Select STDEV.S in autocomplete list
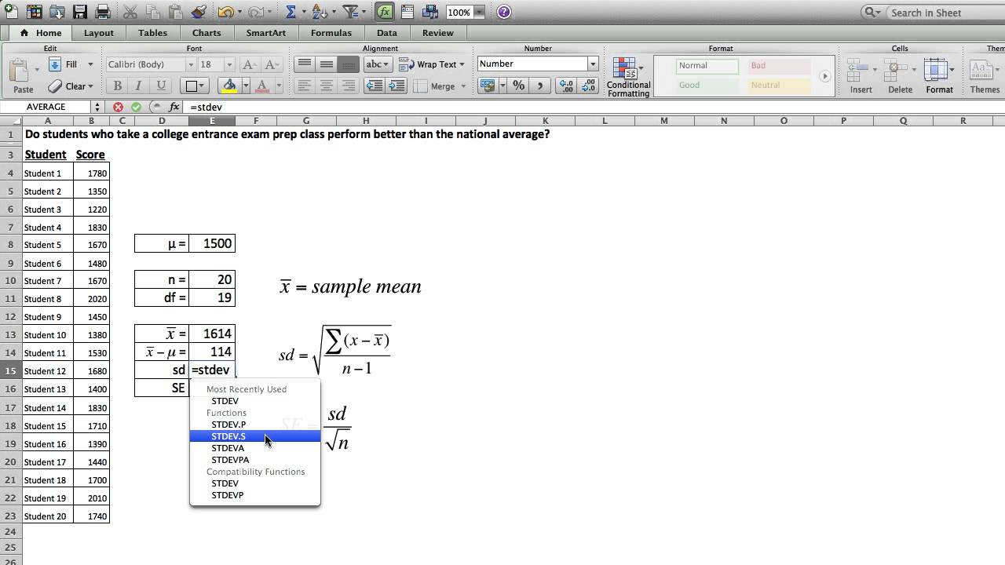The image size is (1005, 565). 255,436
